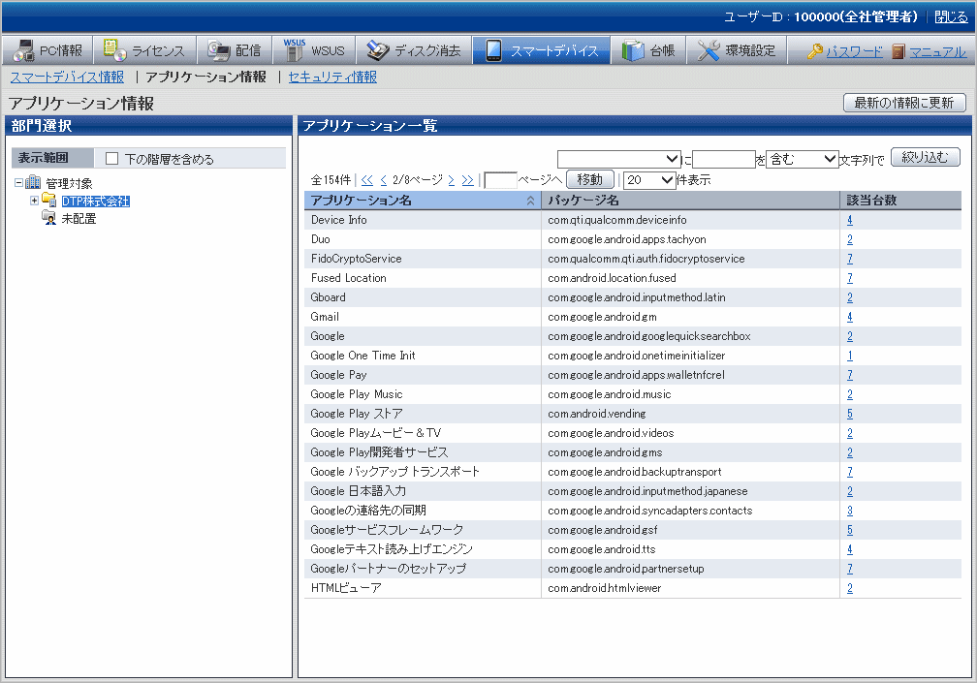Switch to スマートデバイス情報 sub-tab
Viewport: 977px width, 683px height.
(67, 77)
